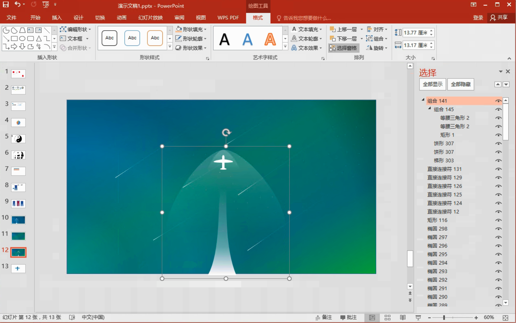Toggle visibility of 直接连接符 131

pos(498,169)
